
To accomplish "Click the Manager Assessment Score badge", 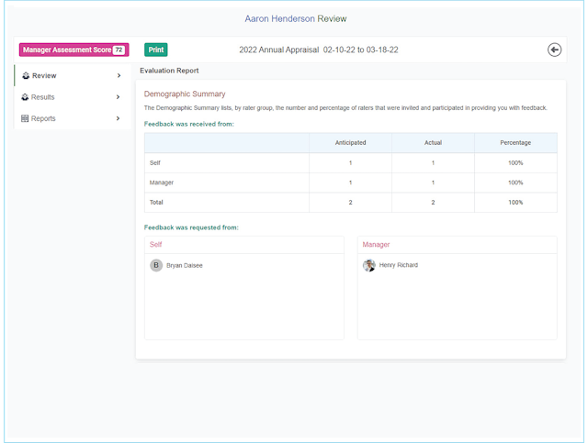I will click(x=73, y=50).
